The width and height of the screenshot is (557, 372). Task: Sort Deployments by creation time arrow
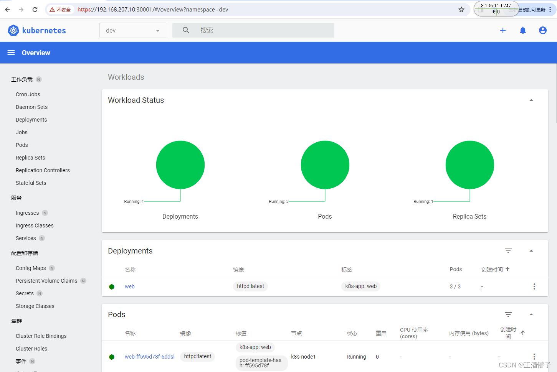coord(507,269)
